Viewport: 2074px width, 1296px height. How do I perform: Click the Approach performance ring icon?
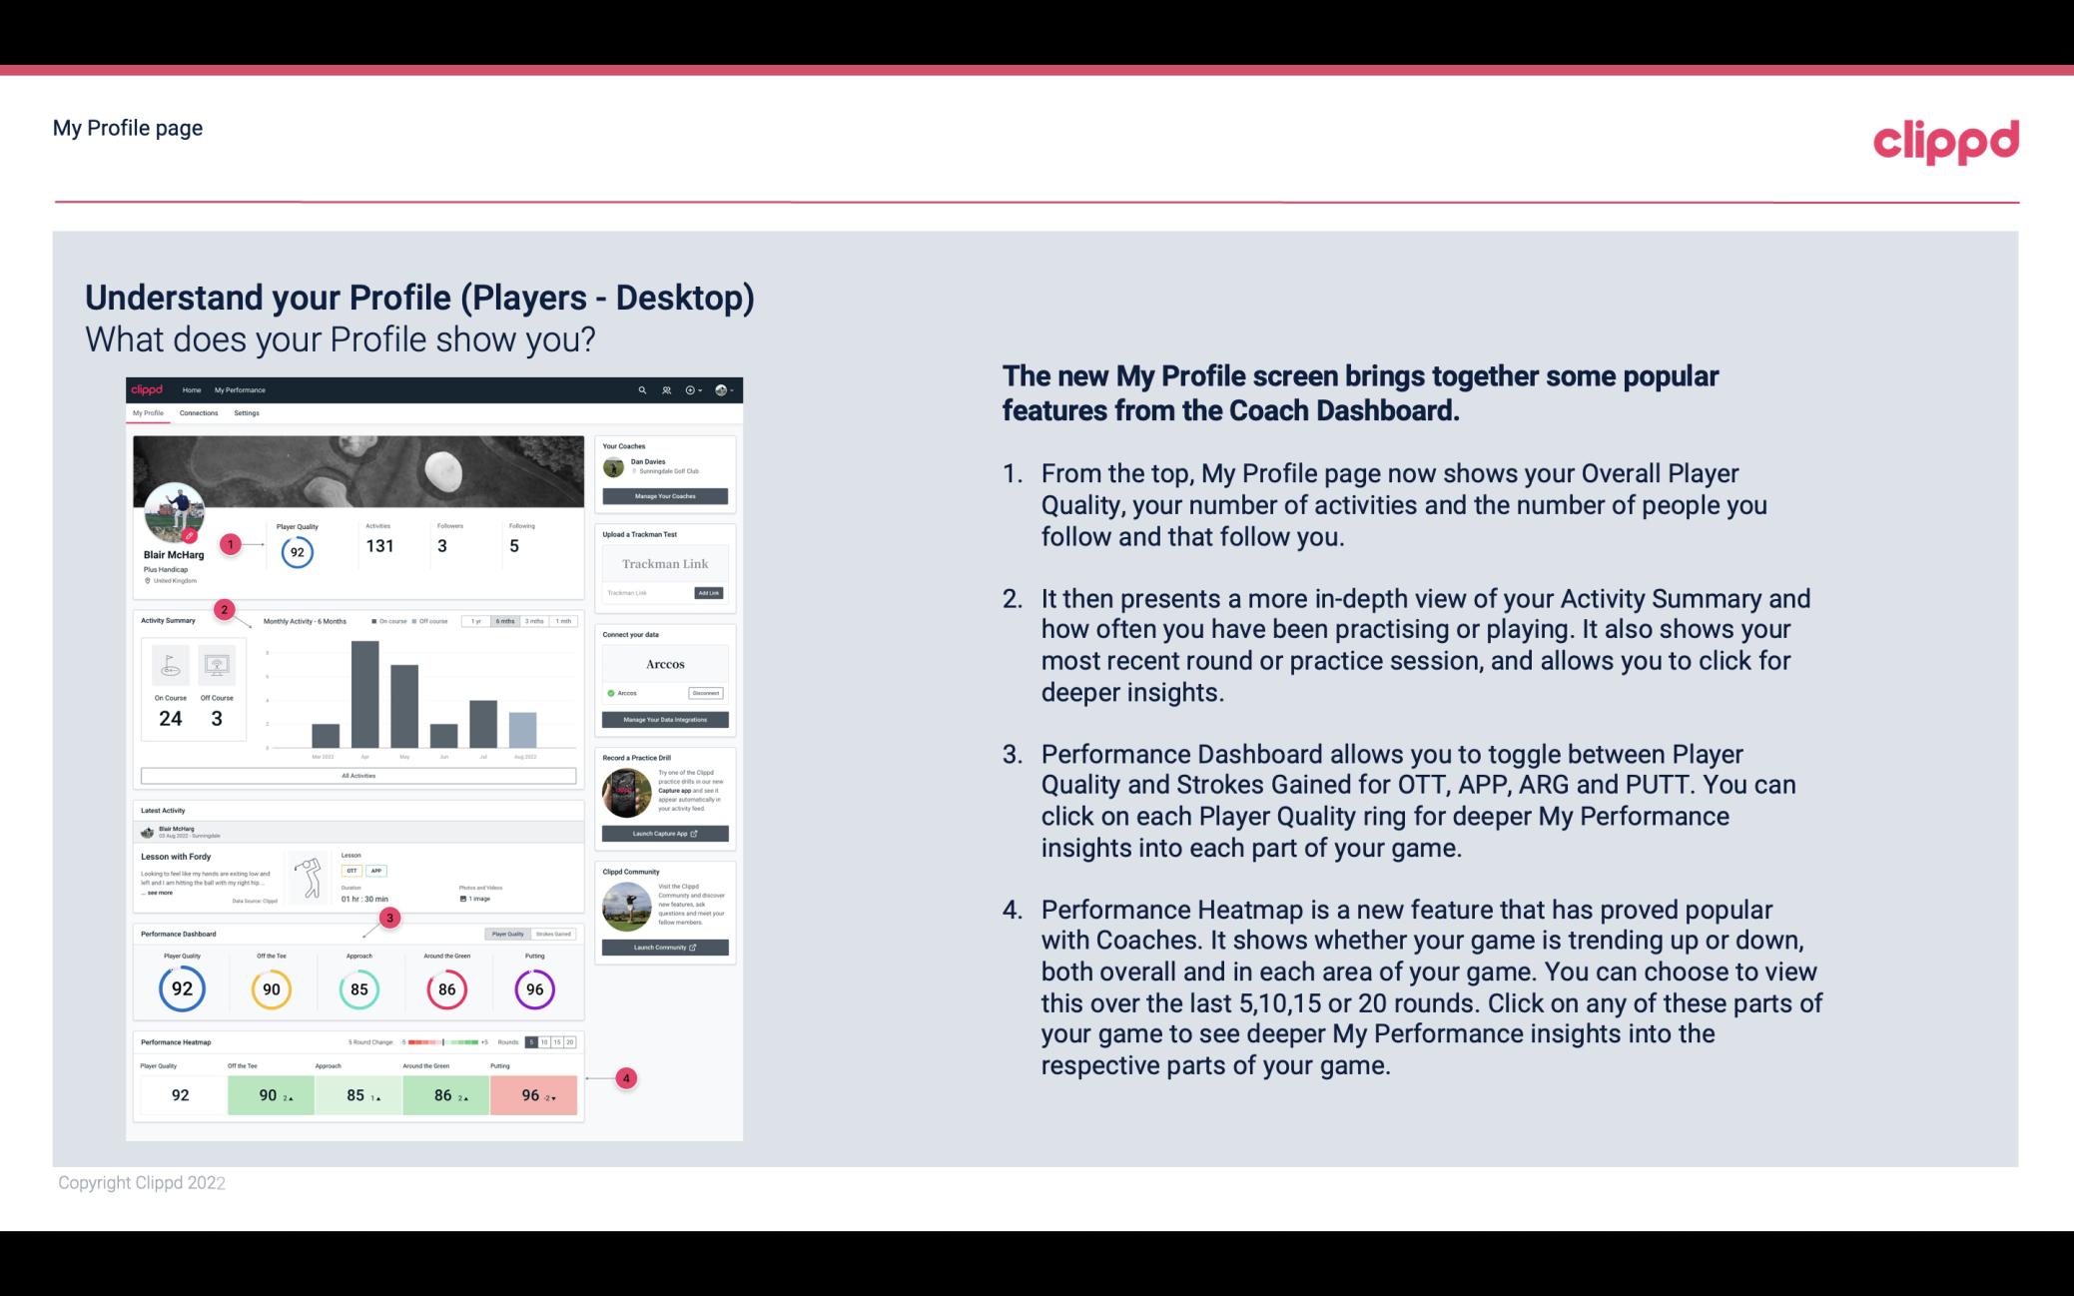point(358,988)
